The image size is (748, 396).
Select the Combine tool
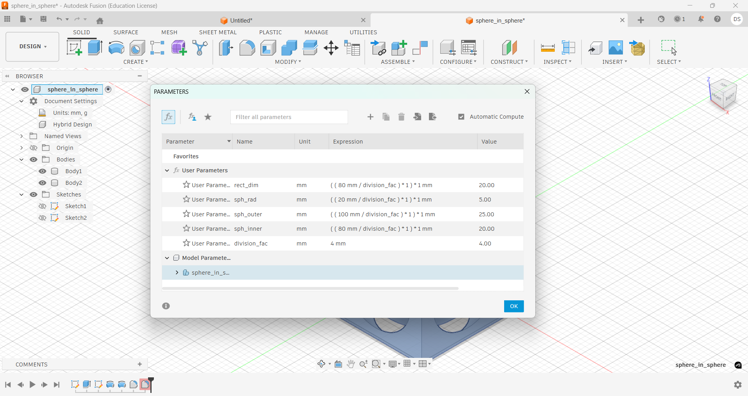click(289, 48)
